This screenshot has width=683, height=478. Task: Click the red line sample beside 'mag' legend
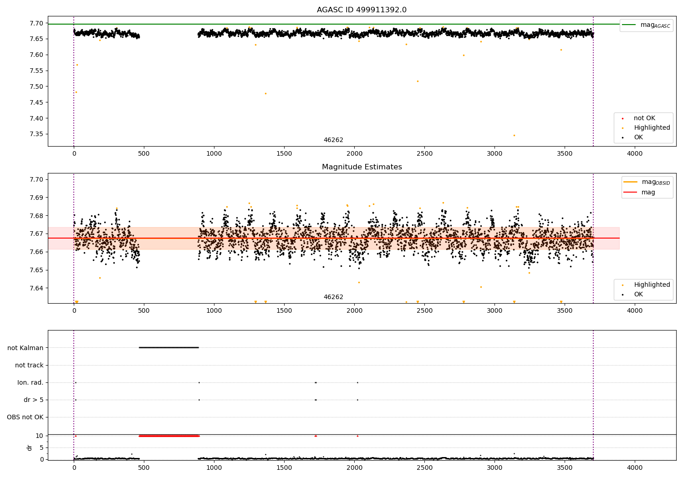[x=630, y=193]
